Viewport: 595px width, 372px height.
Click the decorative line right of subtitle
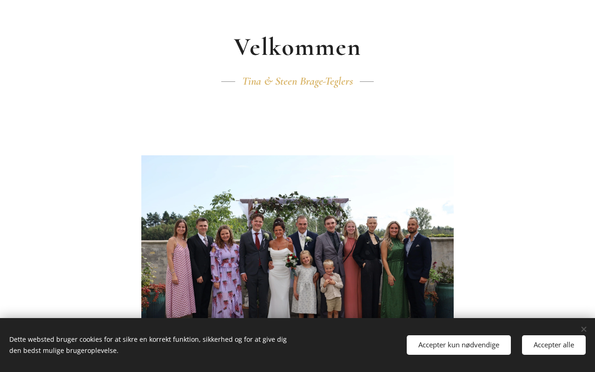pyautogui.click(x=367, y=81)
